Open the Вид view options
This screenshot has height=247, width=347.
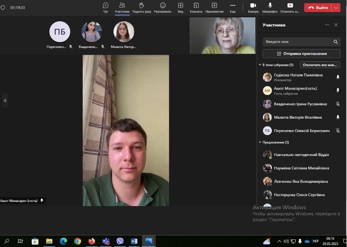[181, 8]
